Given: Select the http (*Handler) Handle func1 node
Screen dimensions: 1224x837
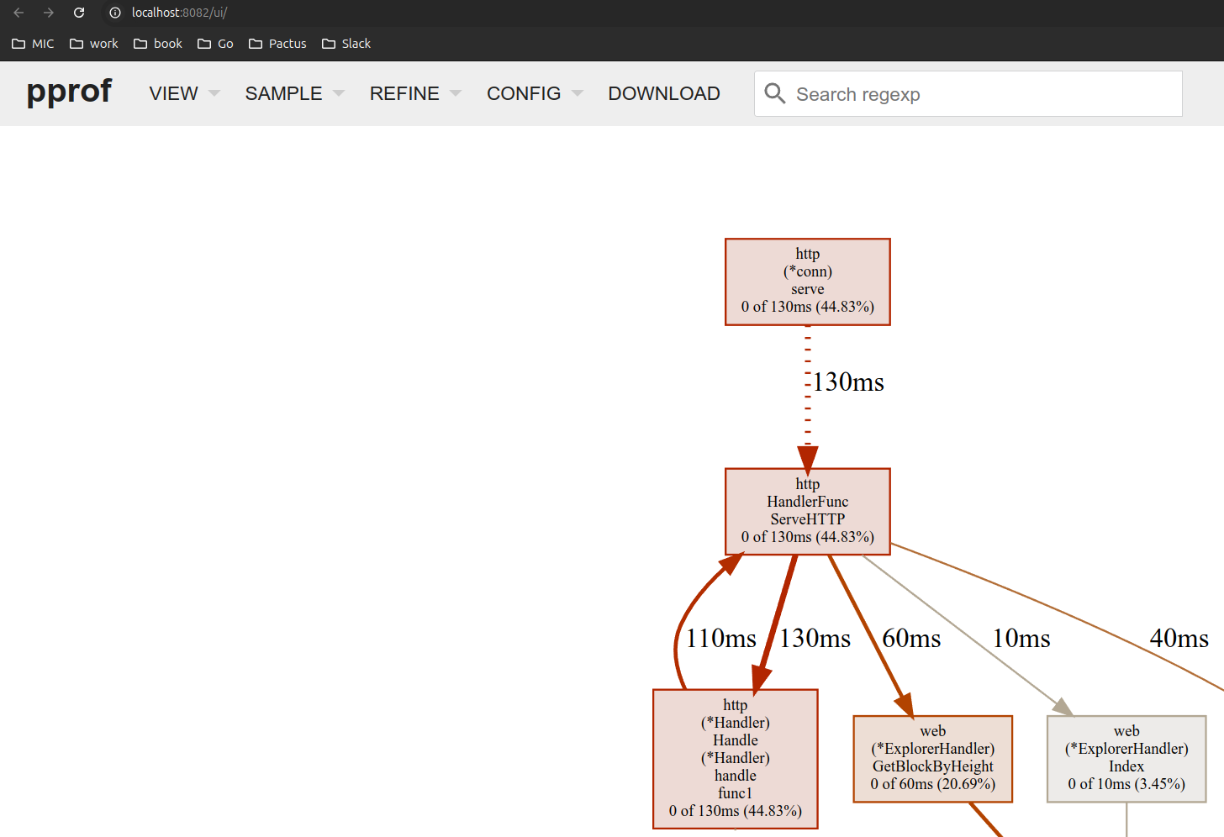Looking at the screenshot, I should (736, 759).
